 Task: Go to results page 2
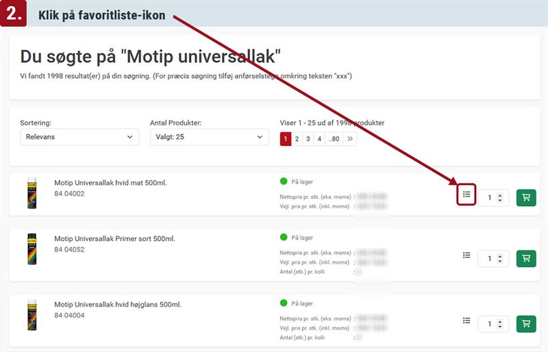coord(297,138)
